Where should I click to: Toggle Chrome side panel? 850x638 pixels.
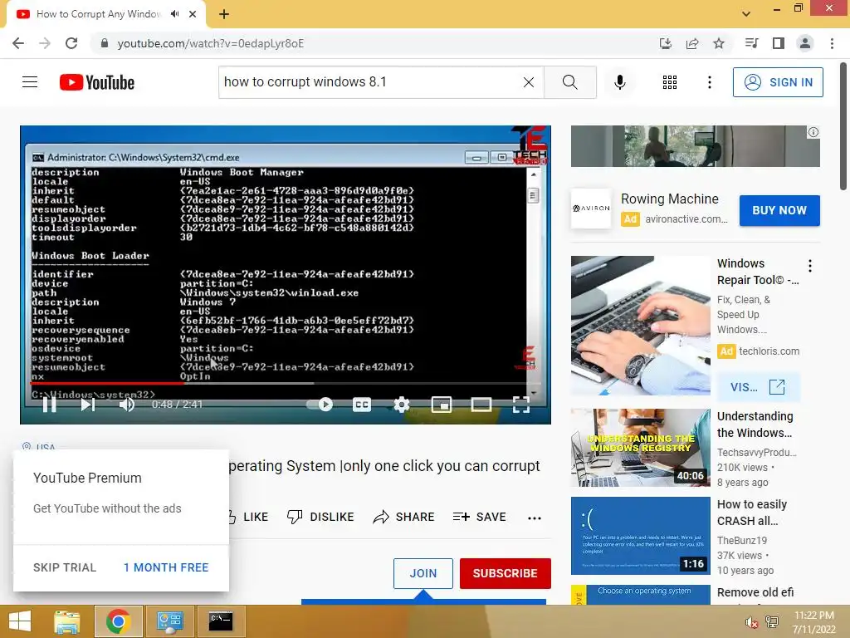pos(779,43)
